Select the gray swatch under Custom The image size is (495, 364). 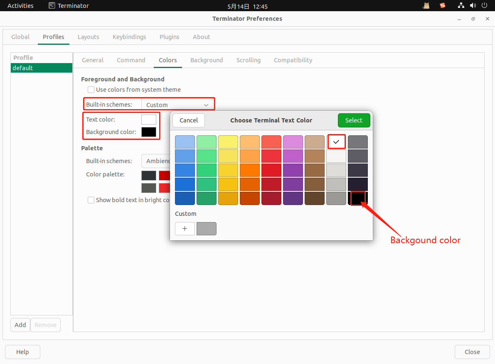(x=207, y=228)
